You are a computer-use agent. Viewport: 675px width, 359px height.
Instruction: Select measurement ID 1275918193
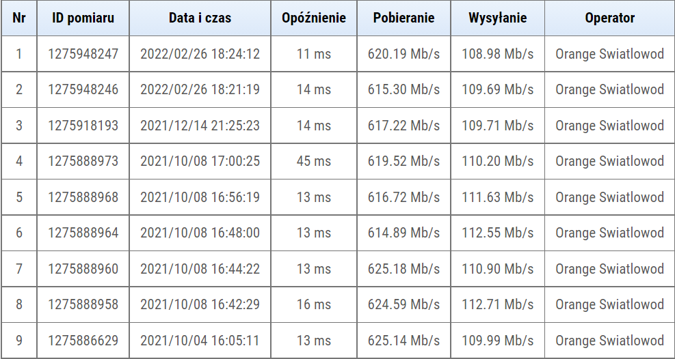coord(83,126)
